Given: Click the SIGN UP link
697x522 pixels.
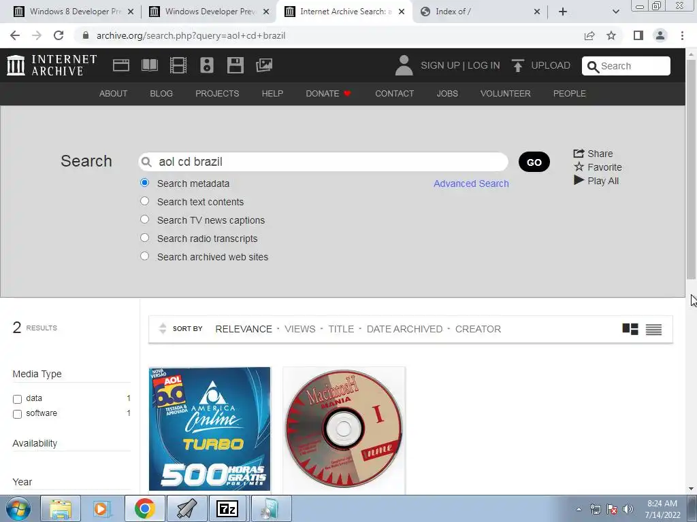Looking at the screenshot, I should [440, 65].
